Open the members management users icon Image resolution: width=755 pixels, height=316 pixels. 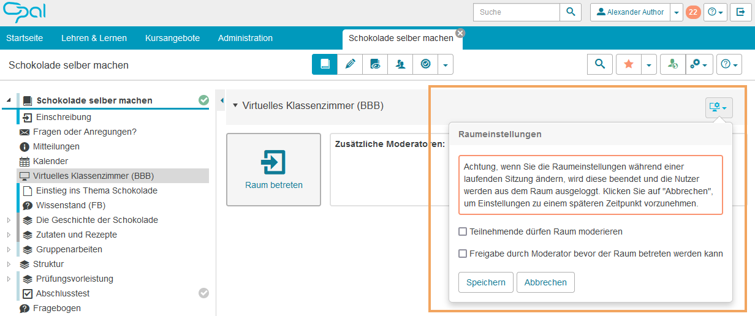click(x=400, y=64)
